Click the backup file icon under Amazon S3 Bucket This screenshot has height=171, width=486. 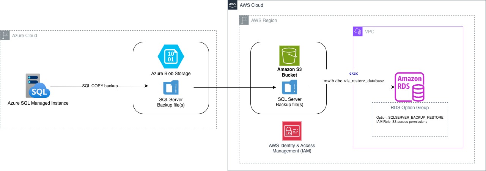click(289, 88)
